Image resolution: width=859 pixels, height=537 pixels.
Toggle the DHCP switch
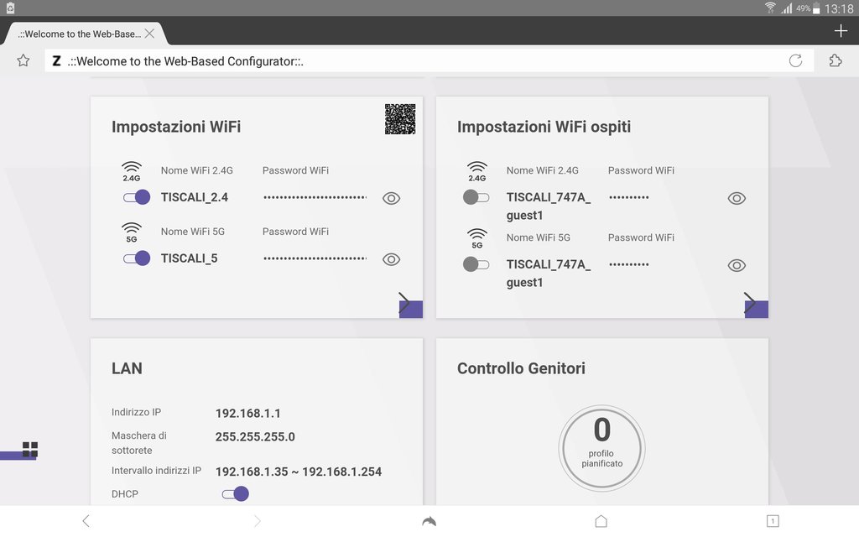point(236,494)
